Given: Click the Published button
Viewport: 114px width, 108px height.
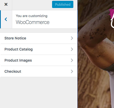Looking at the screenshot, I should click(63, 4).
